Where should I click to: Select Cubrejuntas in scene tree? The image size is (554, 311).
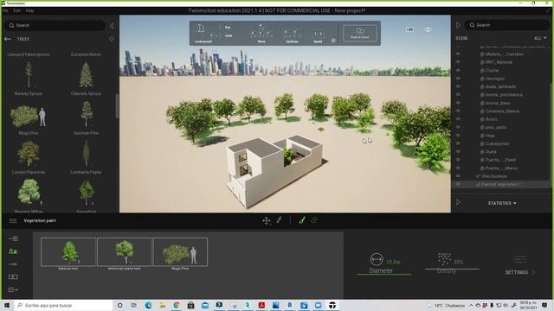click(x=497, y=143)
